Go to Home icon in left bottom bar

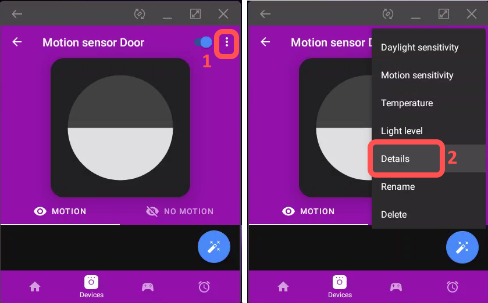tap(35, 287)
